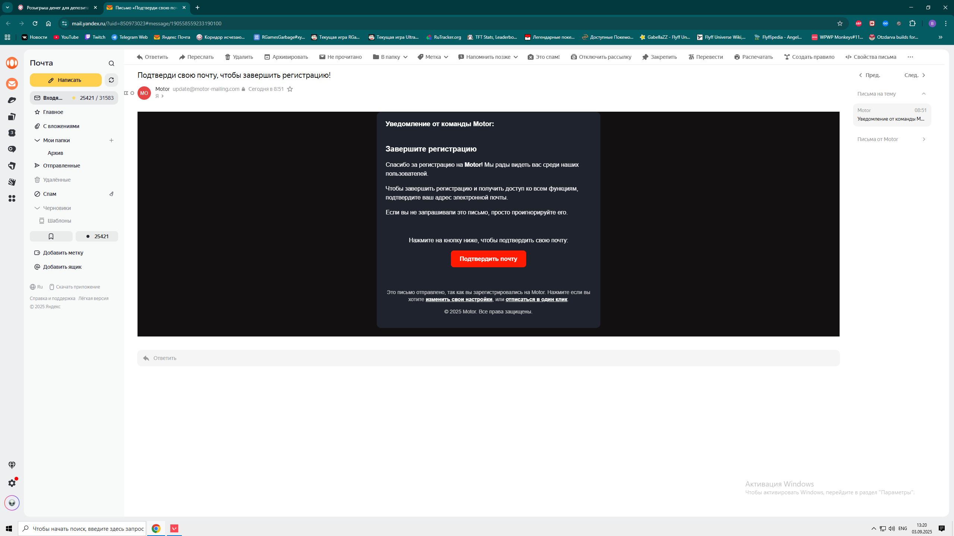Follow the отписаться в один клик link
This screenshot has width=954, height=536.
point(537,299)
